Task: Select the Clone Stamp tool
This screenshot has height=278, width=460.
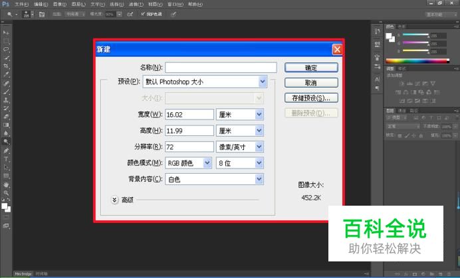Action: [6, 100]
